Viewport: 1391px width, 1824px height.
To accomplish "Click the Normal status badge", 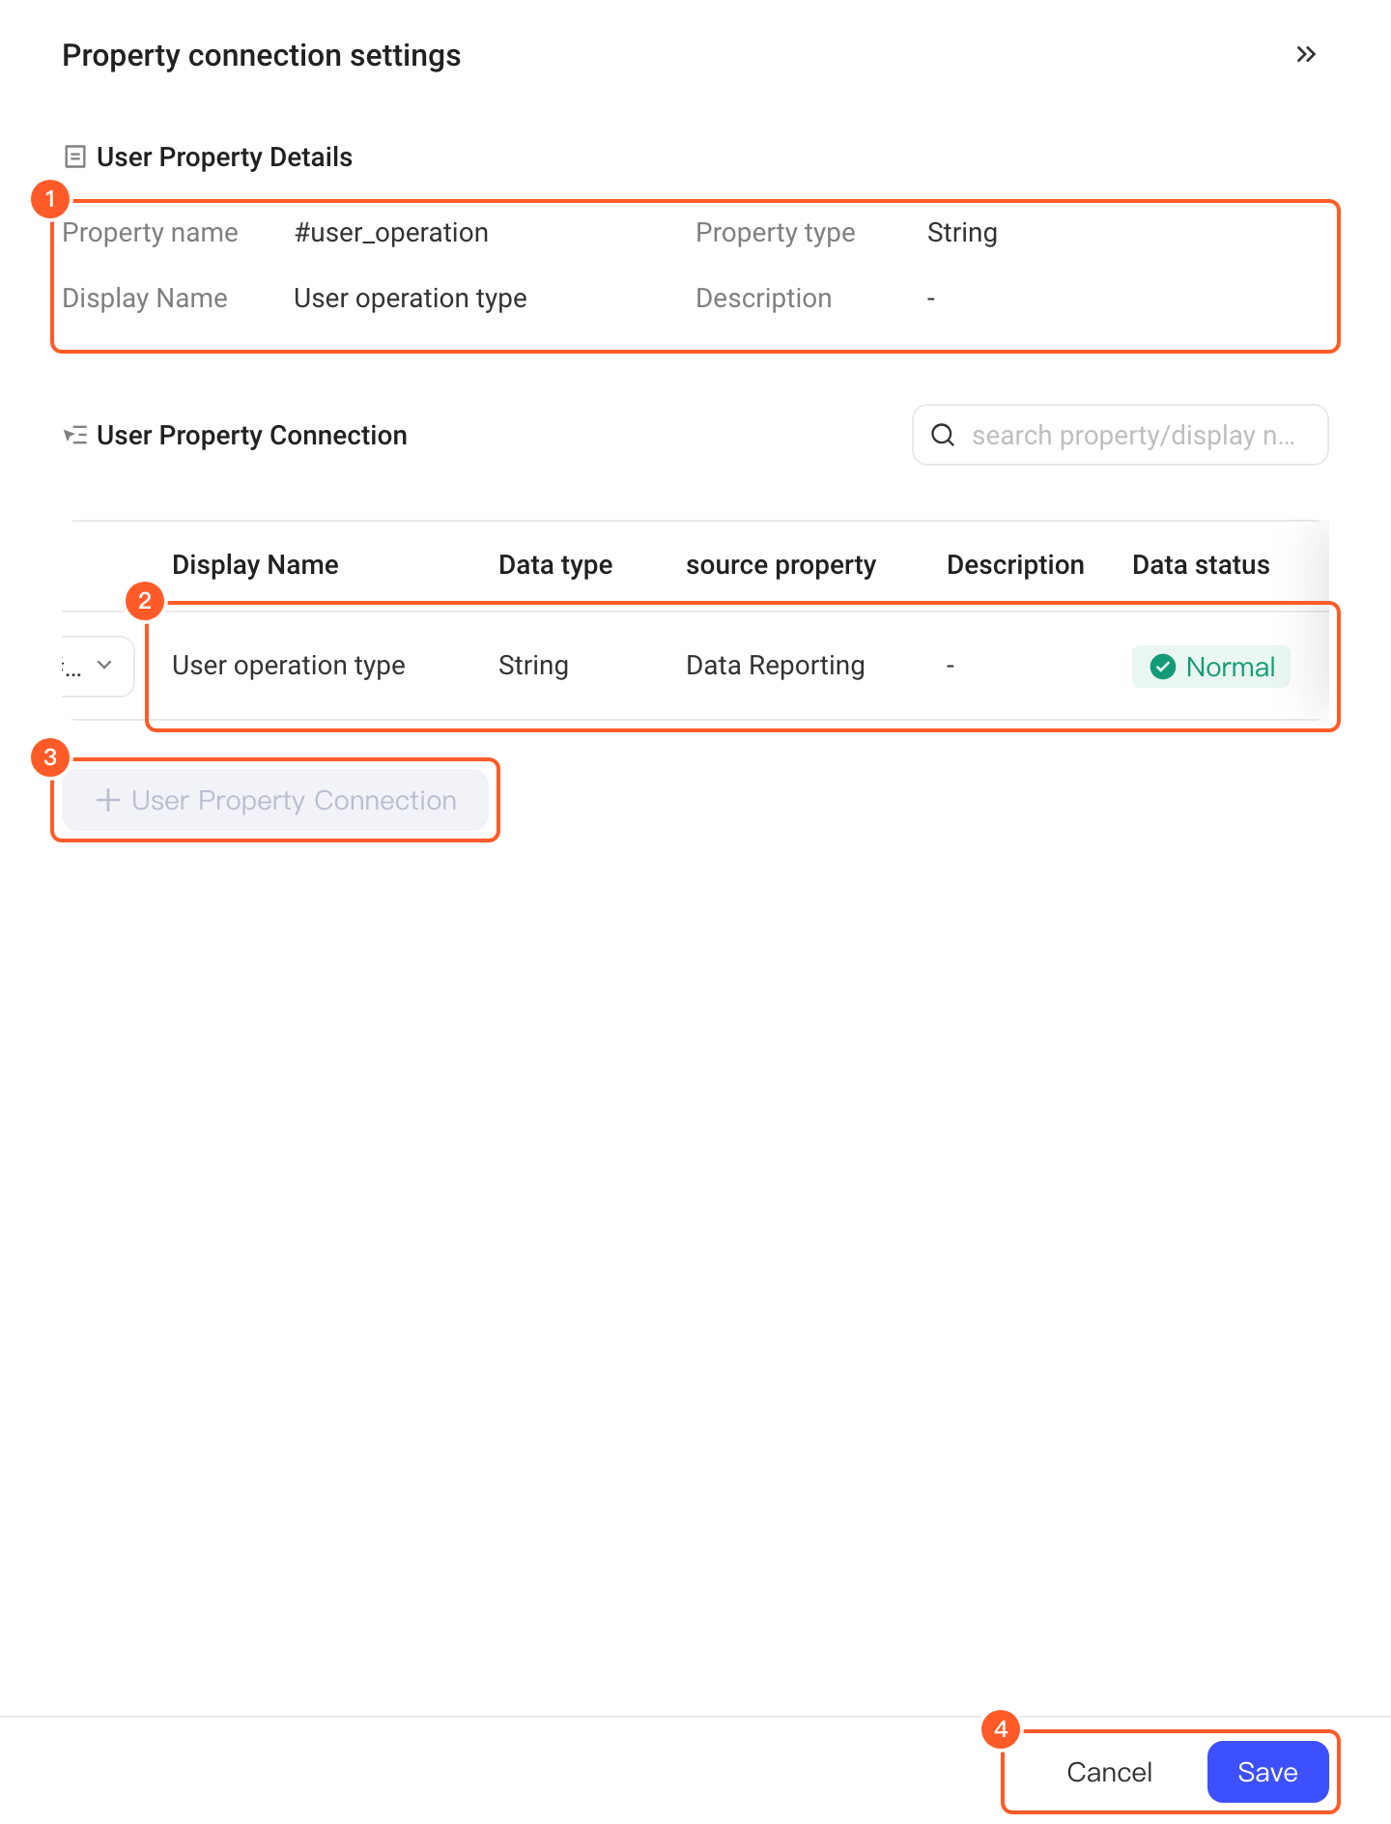I will tap(1211, 667).
